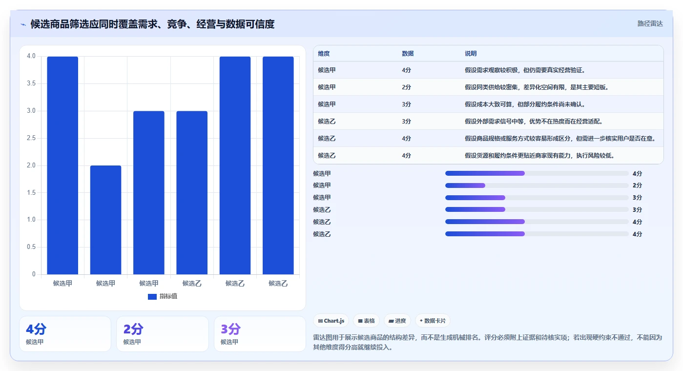Click the row text about 成本大致可算
Screen dimensions: 683x371
point(525,104)
